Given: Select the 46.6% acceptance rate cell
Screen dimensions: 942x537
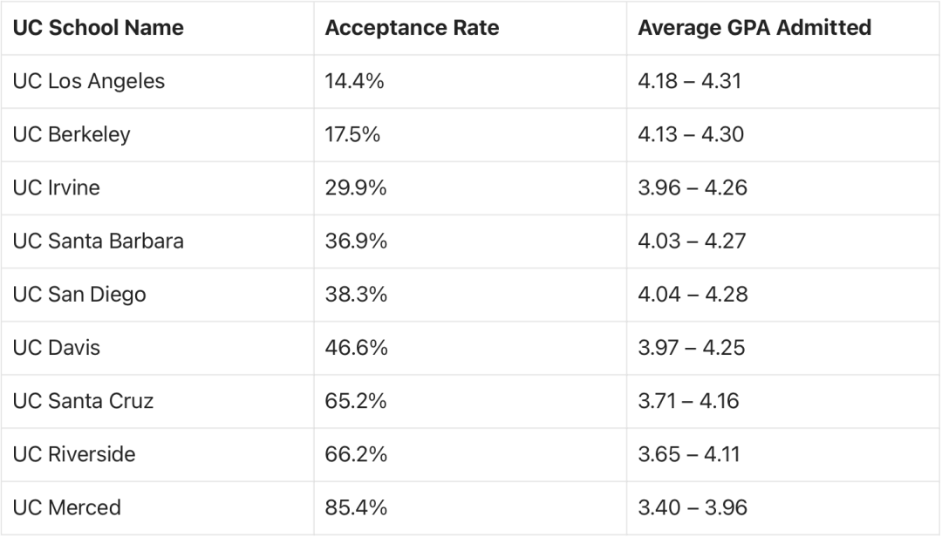Looking at the screenshot, I should (356, 348).
